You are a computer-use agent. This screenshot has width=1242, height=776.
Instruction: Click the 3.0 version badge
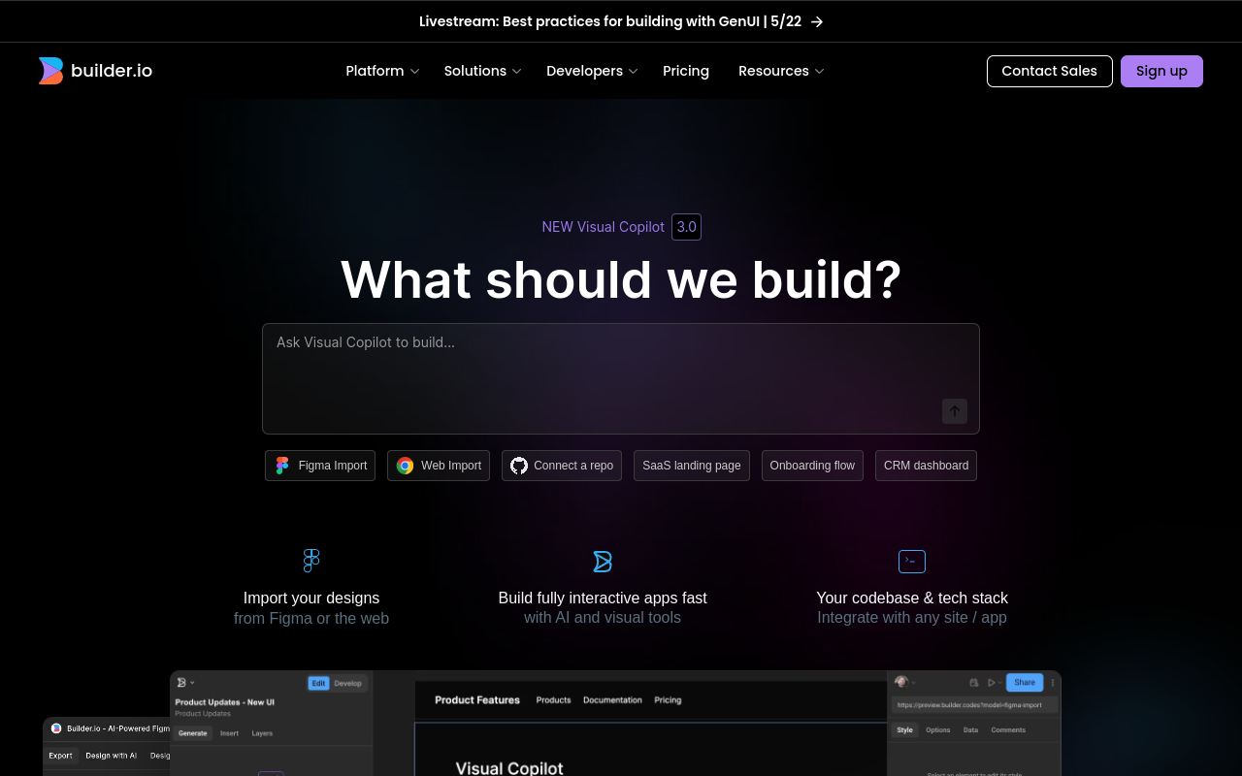(686, 227)
